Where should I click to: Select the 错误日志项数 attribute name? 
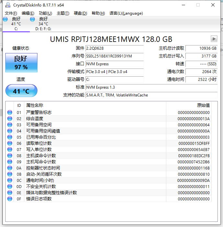point(39,199)
